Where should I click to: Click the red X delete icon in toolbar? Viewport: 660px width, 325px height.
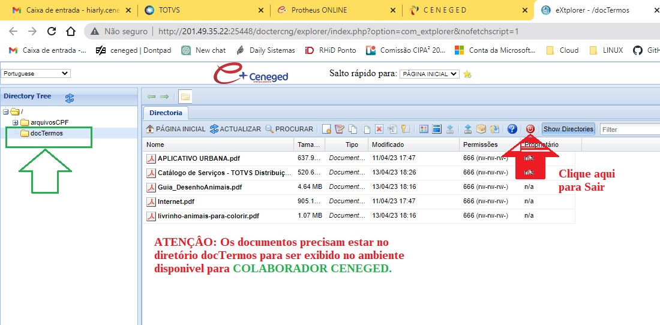[379, 129]
